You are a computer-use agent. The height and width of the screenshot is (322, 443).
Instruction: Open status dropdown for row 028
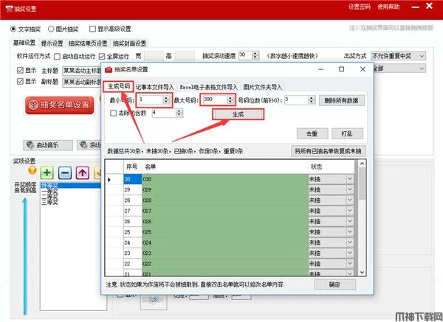click(x=350, y=200)
